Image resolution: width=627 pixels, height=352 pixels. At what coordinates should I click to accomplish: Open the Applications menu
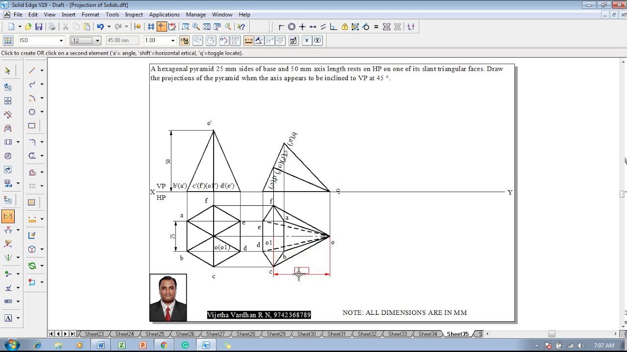(x=164, y=15)
